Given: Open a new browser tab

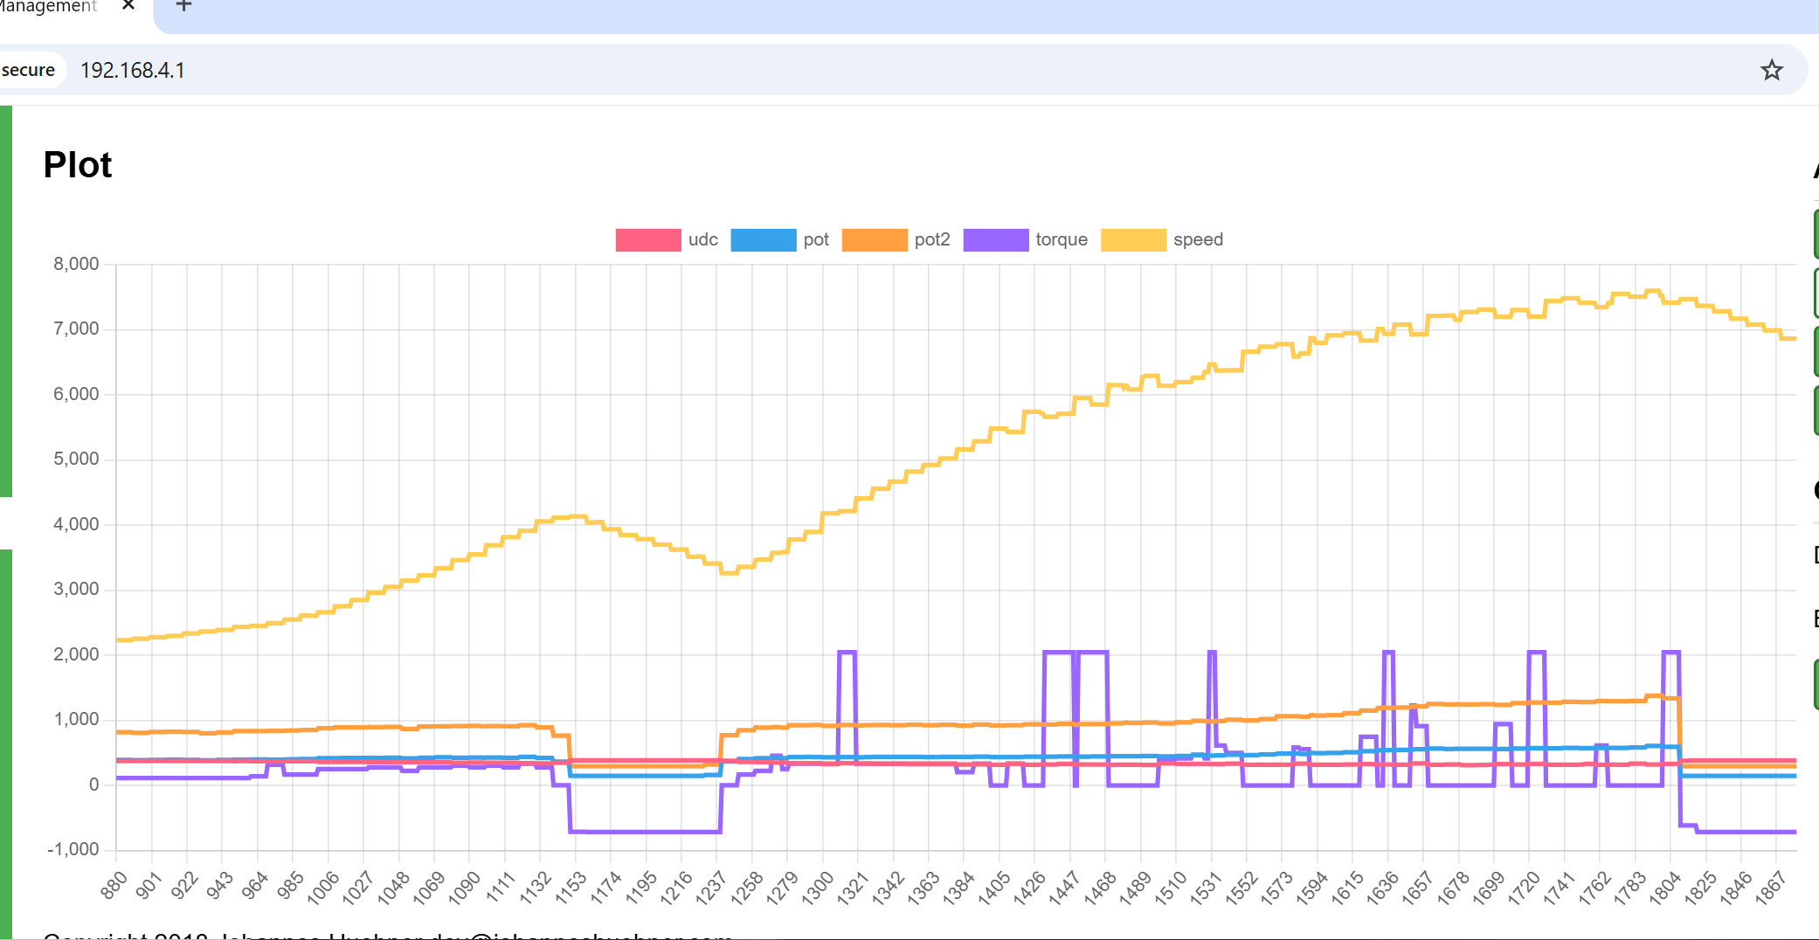Looking at the screenshot, I should tap(183, 6).
